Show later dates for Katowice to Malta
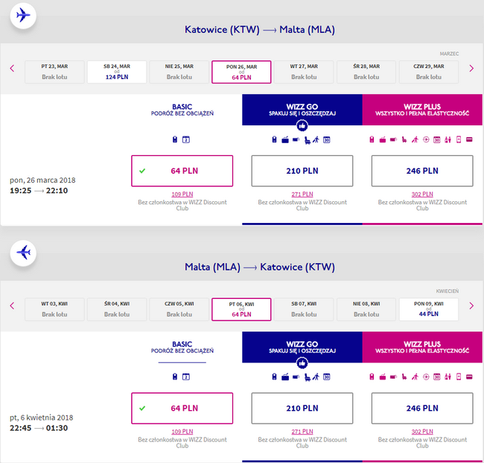Screen dimensions: 484x463 [x=471, y=69]
